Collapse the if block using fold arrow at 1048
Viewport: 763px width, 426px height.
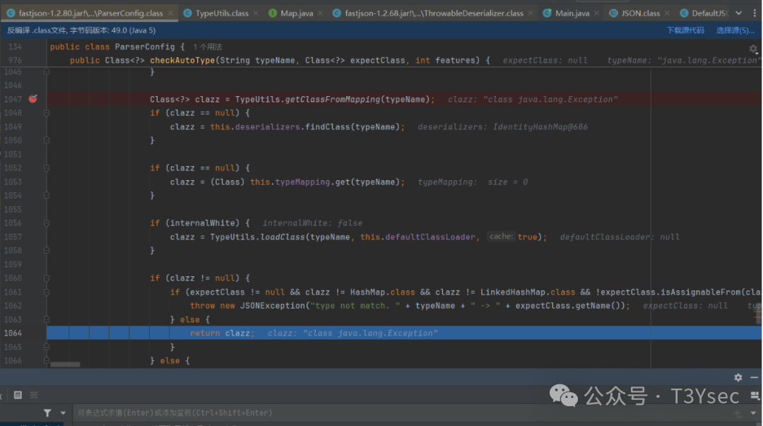pos(46,113)
